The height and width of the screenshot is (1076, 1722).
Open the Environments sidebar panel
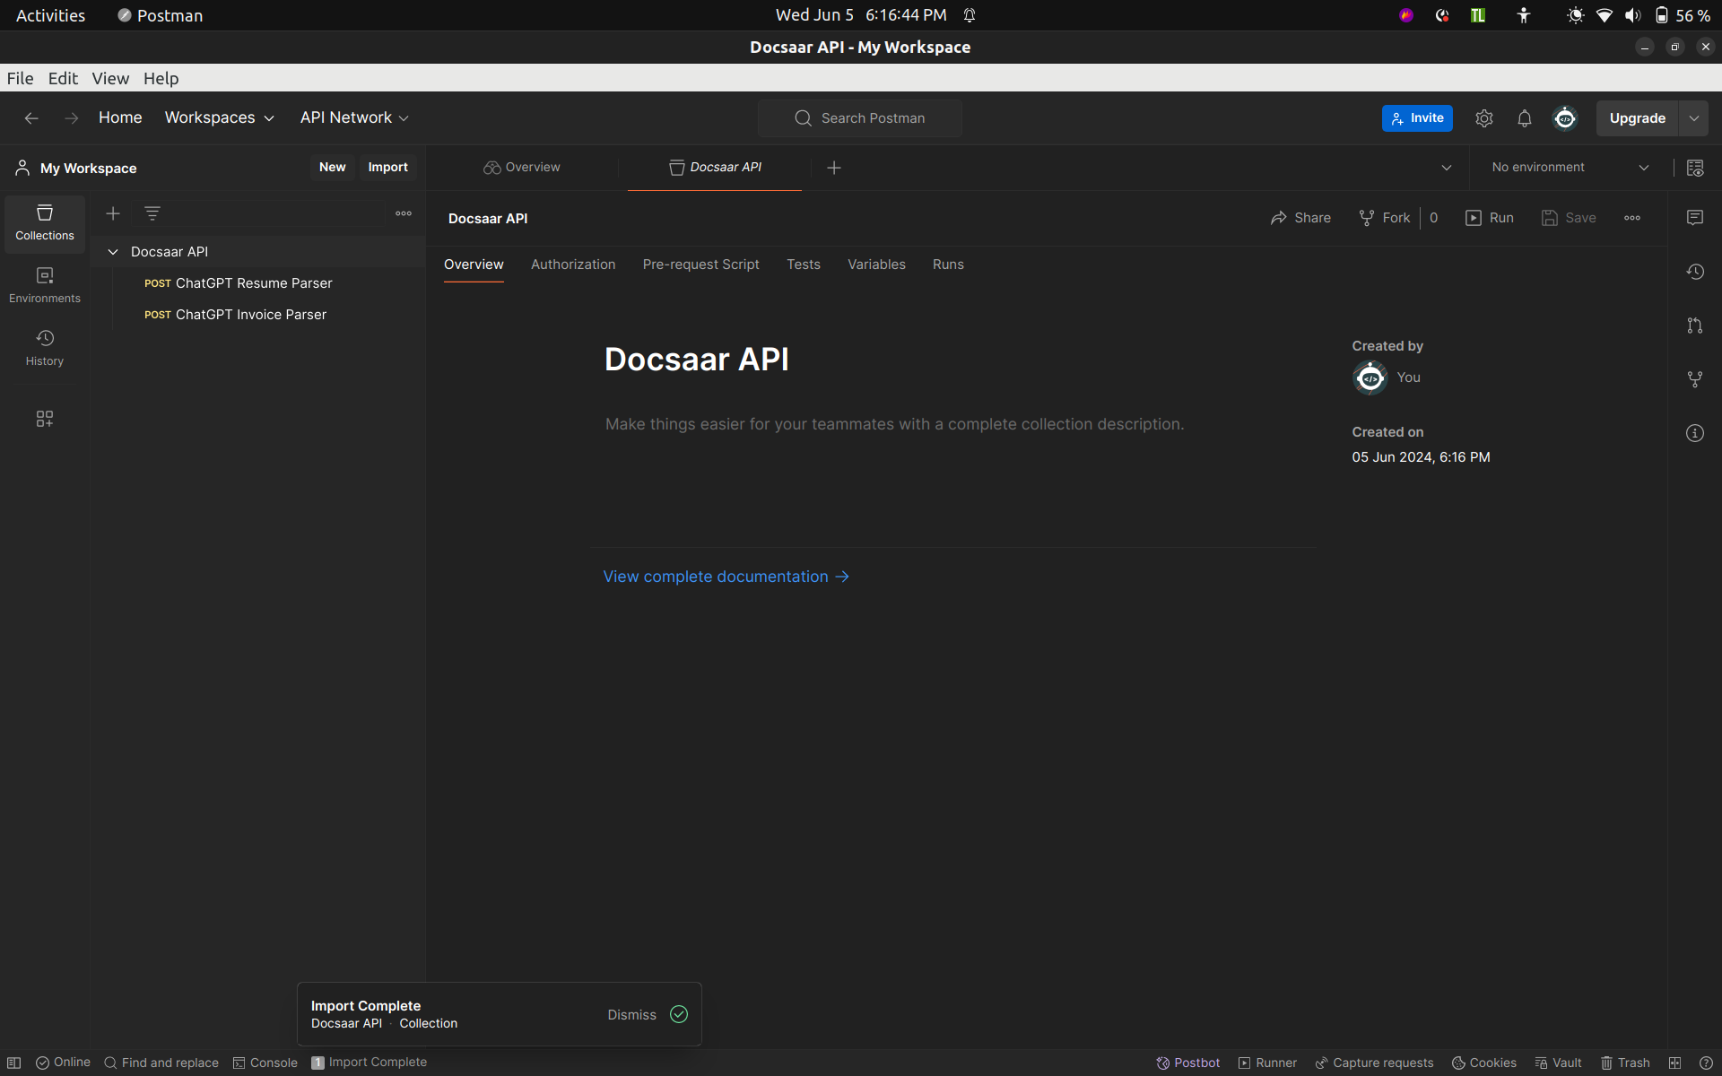click(x=45, y=285)
